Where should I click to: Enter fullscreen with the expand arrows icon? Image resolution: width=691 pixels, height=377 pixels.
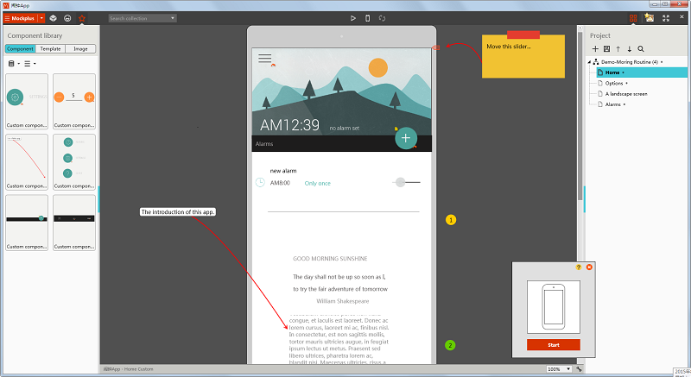click(666, 18)
